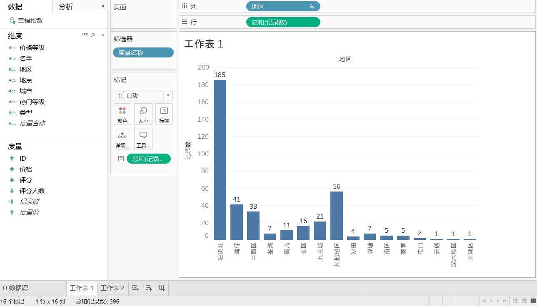The height and width of the screenshot is (306, 537).
Task: Click the 地区 pill on columns shelf
Action: pyautogui.click(x=283, y=6)
